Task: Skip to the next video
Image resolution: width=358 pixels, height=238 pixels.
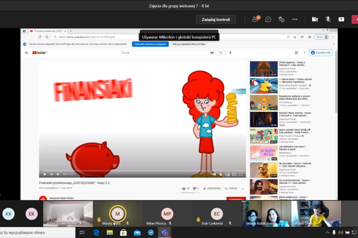Action: (52, 174)
